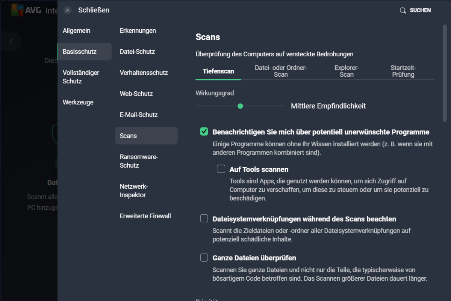Click text 'Überprüfung des Computers auf versteckte Bedrohungen'
Viewport: 451px width, 301px height.
tap(274, 54)
